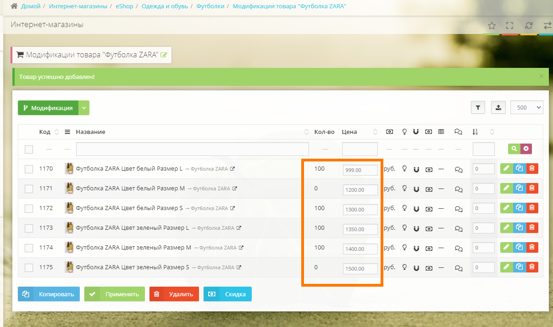Sort by the sorting order column arrows
The width and height of the screenshot is (553, 327).
tap(492, 132)
